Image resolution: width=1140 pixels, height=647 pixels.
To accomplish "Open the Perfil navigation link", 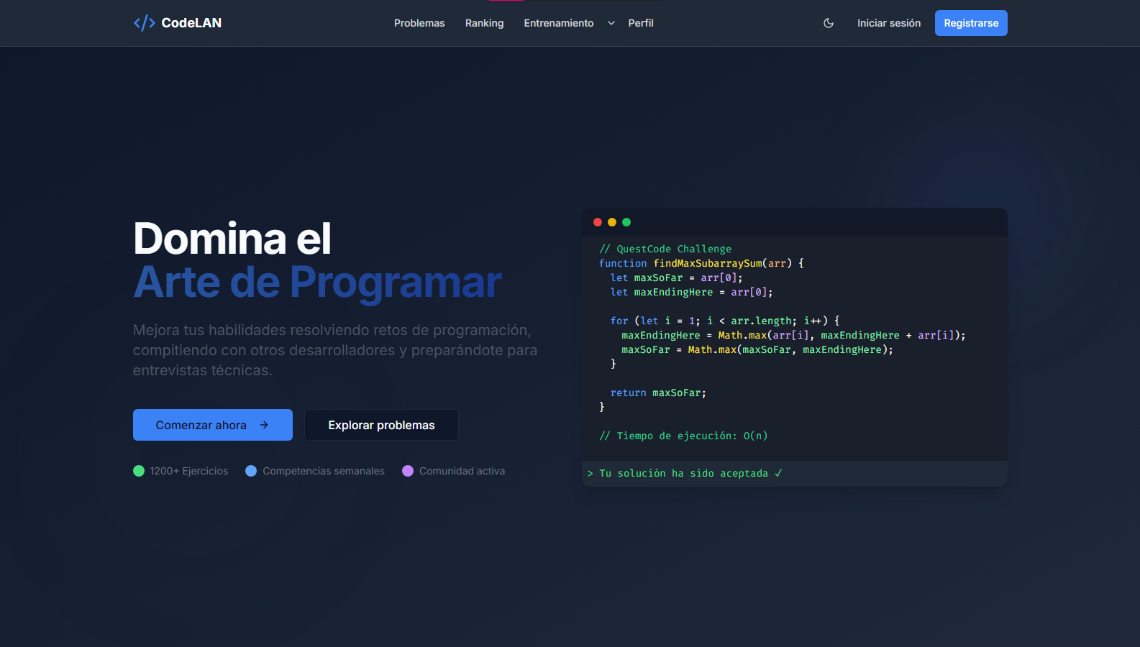I will [640, 23].
